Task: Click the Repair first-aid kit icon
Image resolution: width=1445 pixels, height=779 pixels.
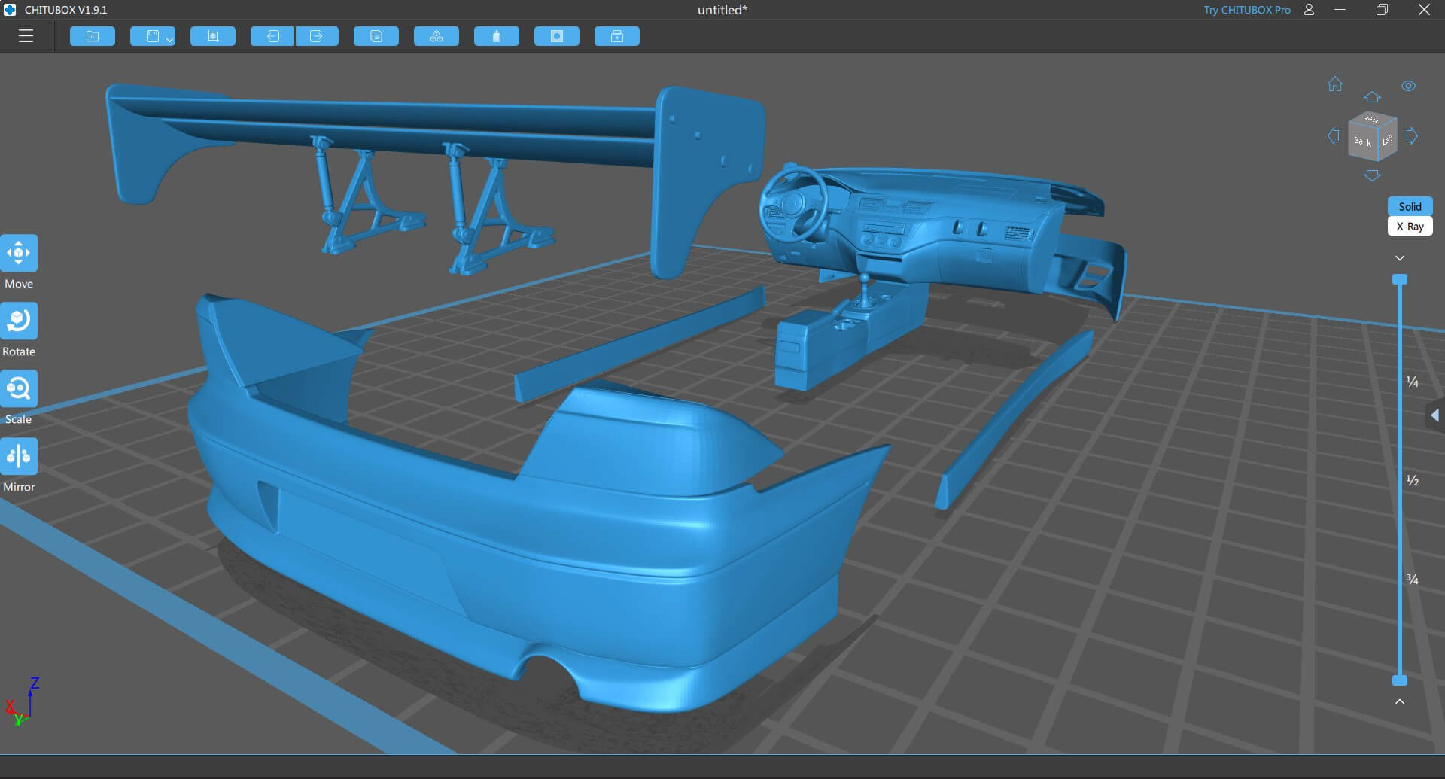Action: [x=617, y=36]
